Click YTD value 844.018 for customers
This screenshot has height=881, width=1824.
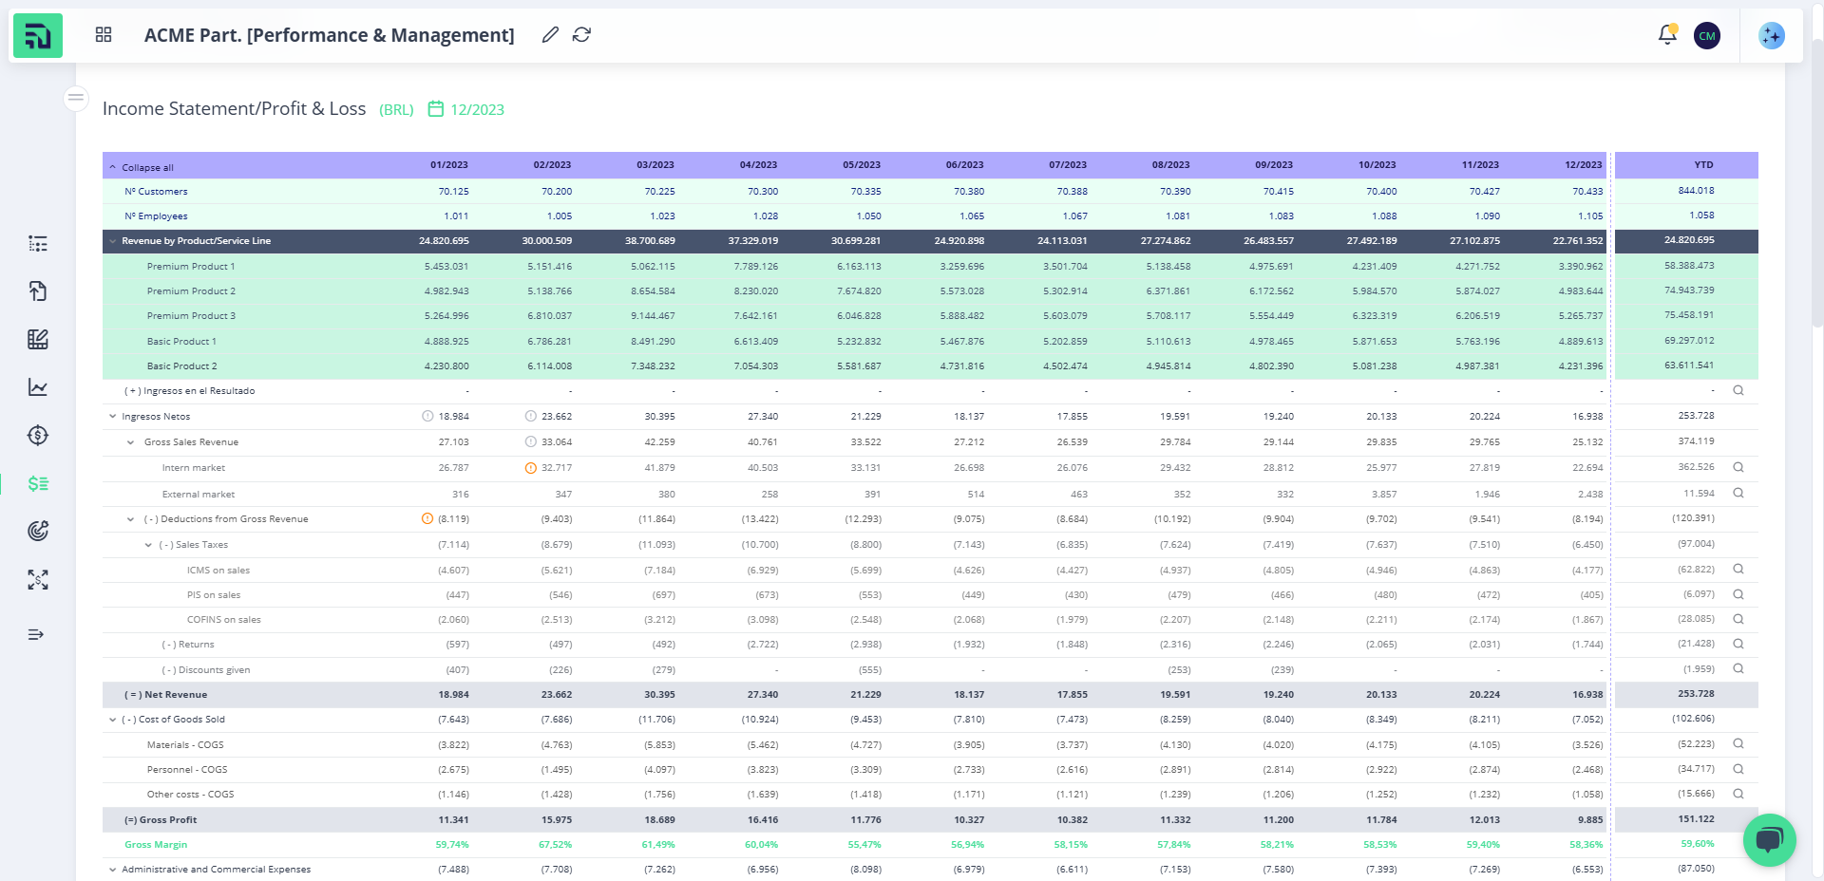click(x=1696, y=191)
